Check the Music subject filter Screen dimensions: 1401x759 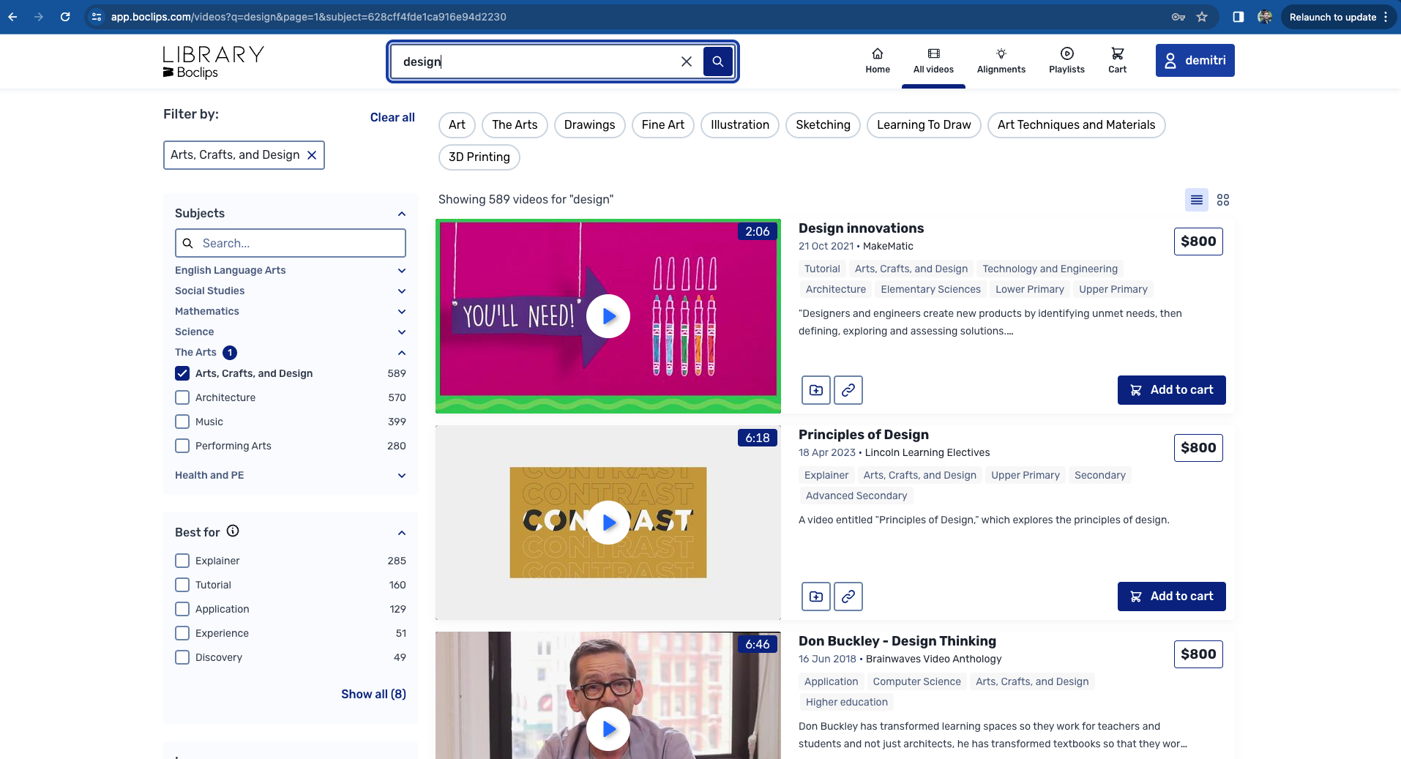pos(182,422)
